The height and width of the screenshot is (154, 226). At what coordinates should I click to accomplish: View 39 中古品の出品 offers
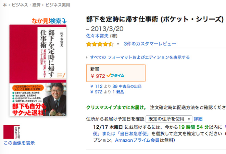point(127,87)
